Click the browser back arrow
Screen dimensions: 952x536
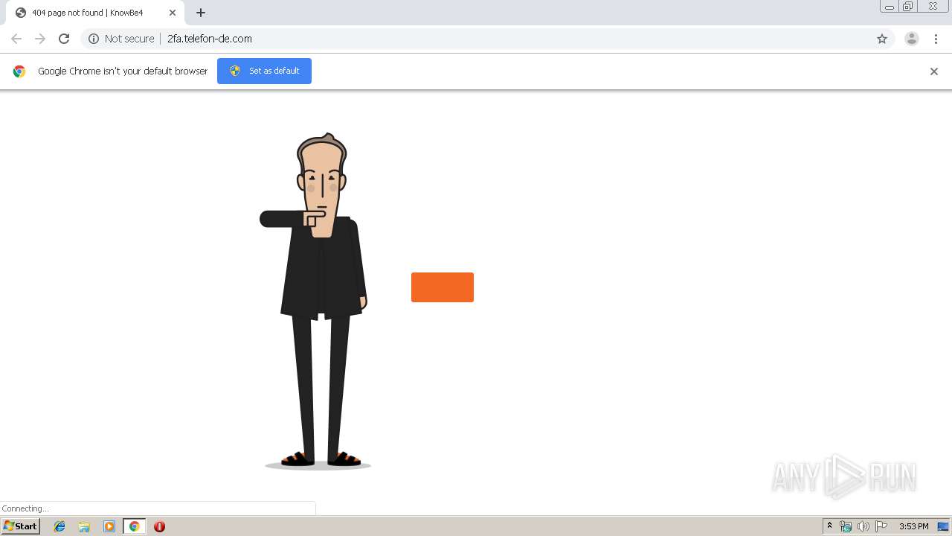tap(16, 39)
